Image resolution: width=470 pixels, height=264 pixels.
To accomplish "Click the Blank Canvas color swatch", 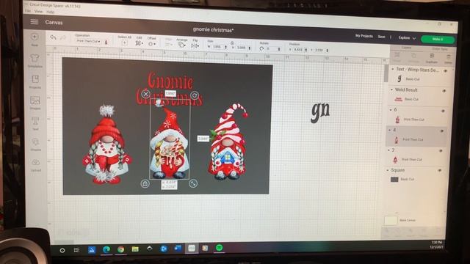I will point(391,220).
